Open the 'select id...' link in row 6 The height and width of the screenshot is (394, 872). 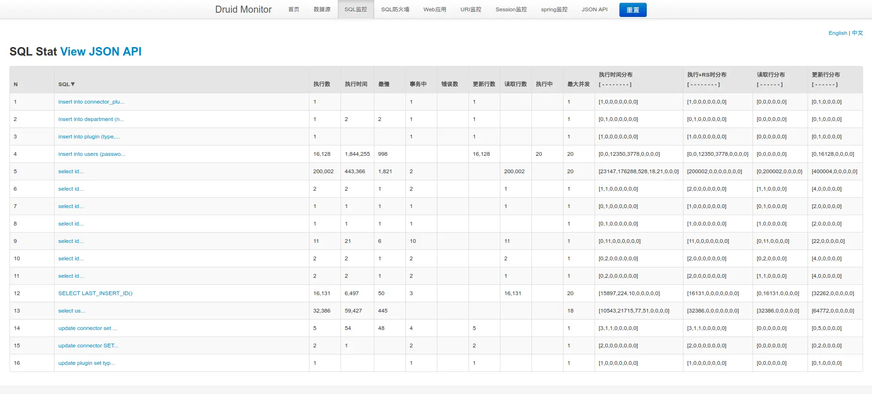click(71, 189)
